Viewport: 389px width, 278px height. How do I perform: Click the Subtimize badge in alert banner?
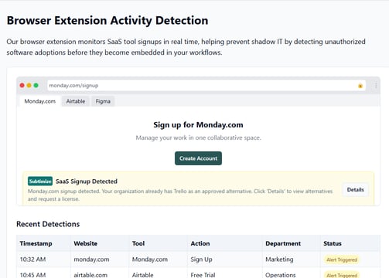pos(40,181)
